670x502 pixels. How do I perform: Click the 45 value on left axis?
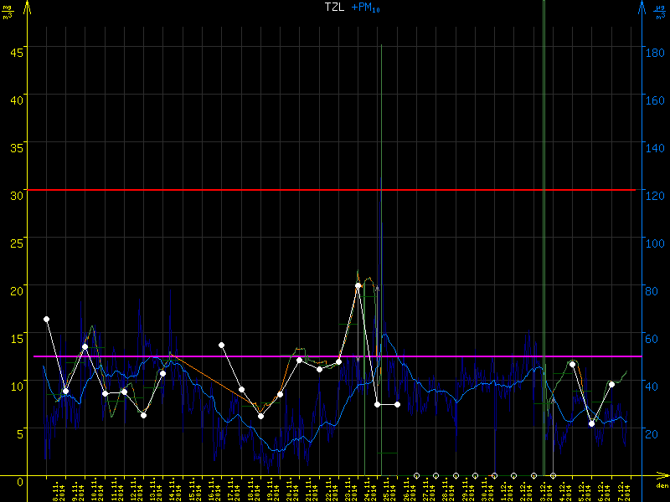tap(14, 49)
